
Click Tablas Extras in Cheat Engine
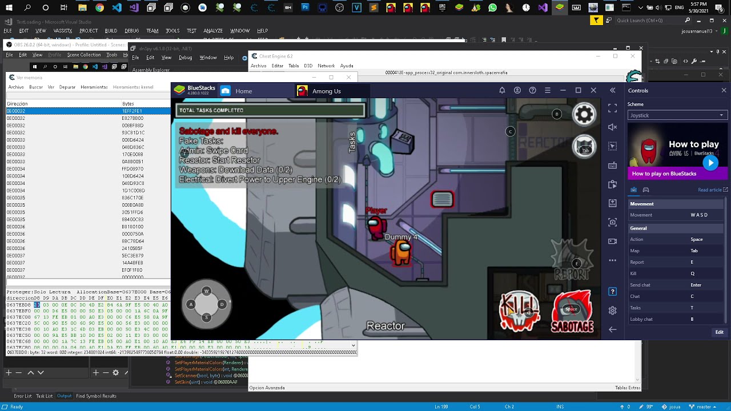click(x=628, y=388)
